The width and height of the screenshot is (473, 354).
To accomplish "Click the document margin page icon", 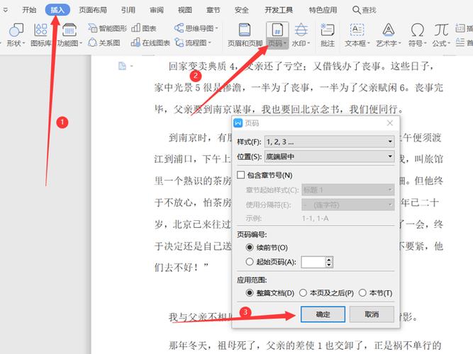I will point(122,66).
